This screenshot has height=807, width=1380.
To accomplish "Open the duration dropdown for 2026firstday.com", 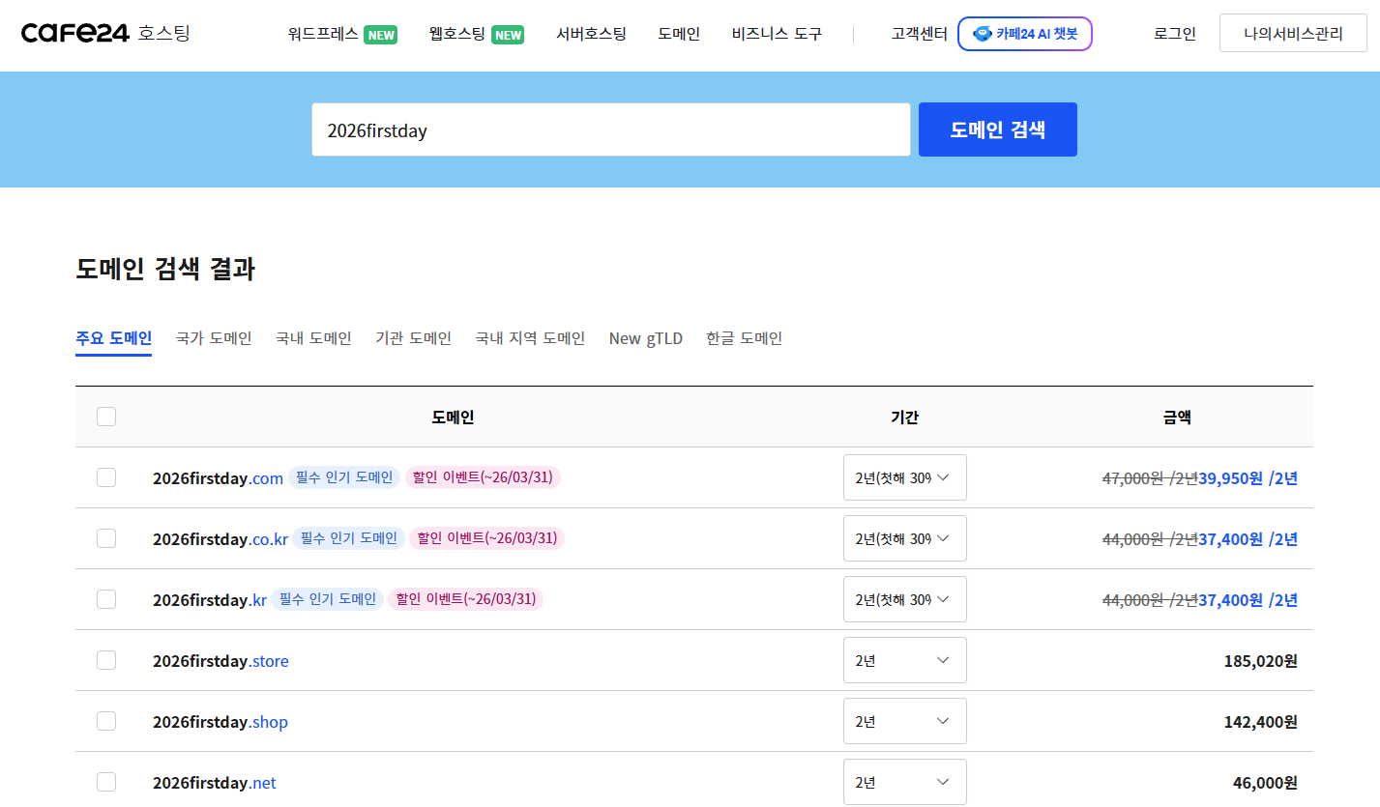I will (904, 477).
